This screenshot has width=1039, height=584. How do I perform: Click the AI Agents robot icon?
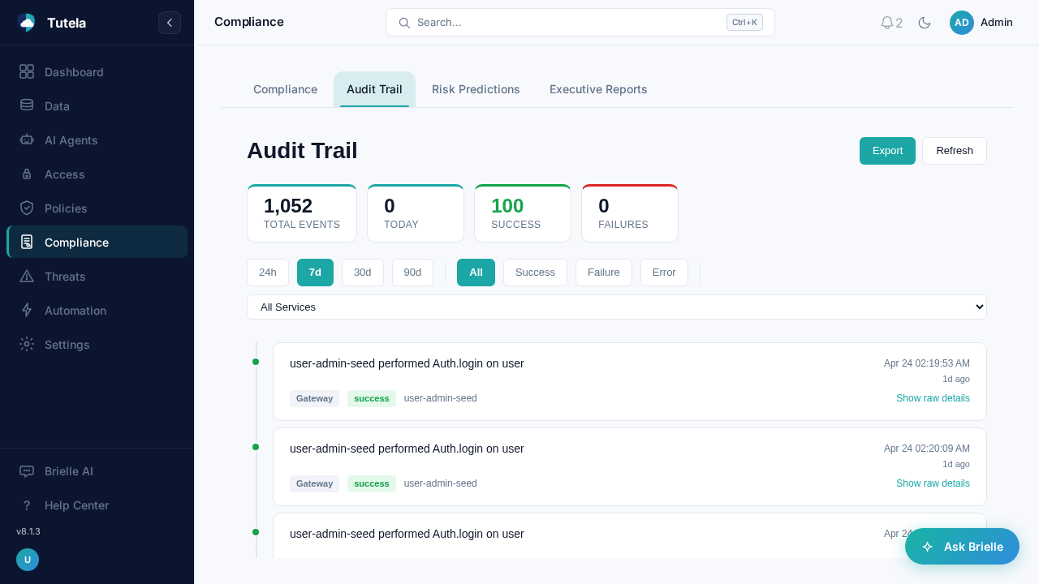point(27,140)
